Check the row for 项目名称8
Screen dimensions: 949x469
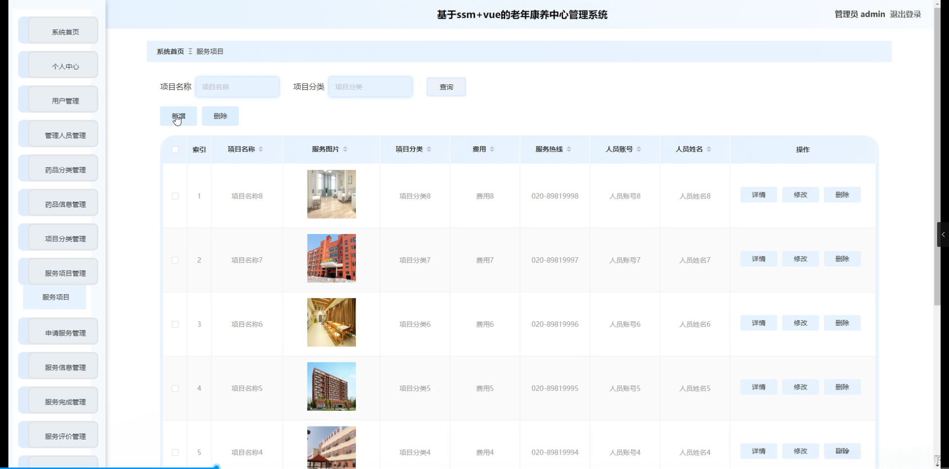pos(175,196)
